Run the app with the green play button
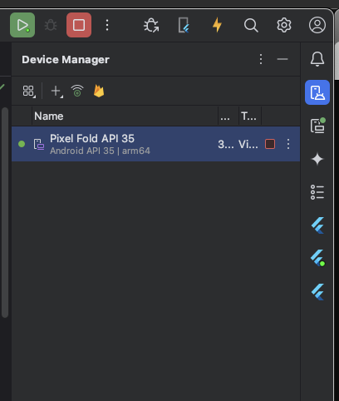This screenshot has height=401, width=339. coord(22,25)
